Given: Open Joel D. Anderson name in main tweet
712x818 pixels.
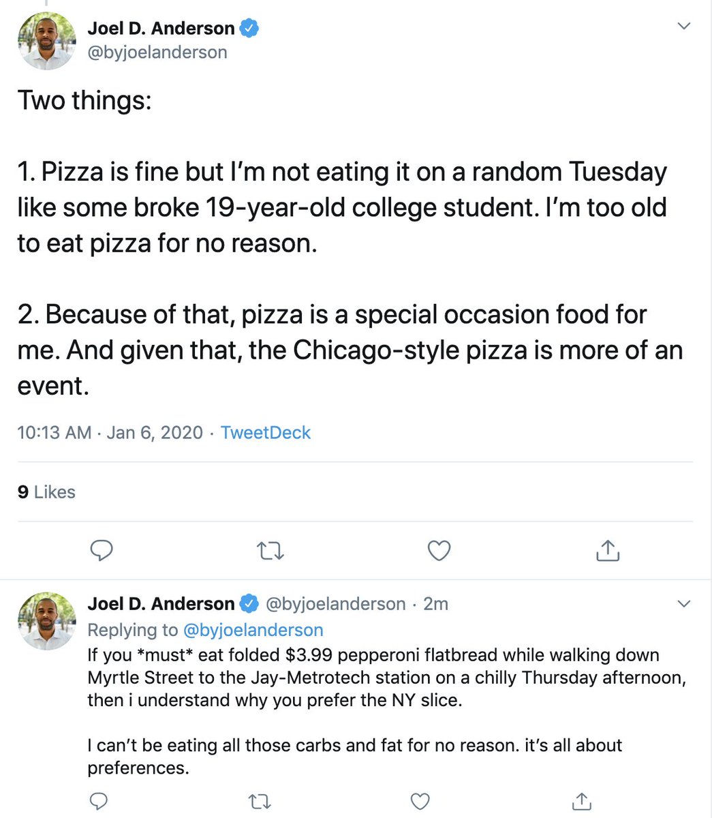Looking at the screenshot, I should tap(161, 29).
